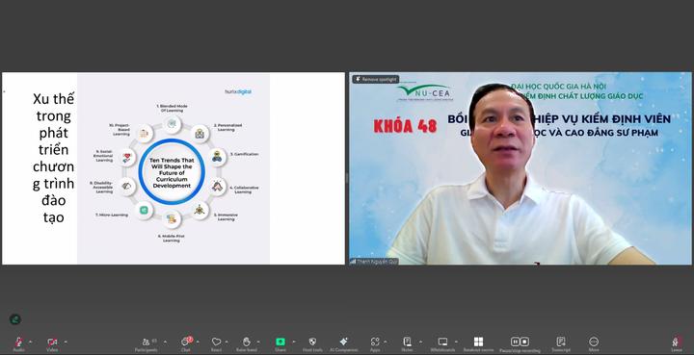The height and width of the screenshot is (355, 694).
Task: Click the 'KHÓA 48' text in video
Action: tap(405, 126)
